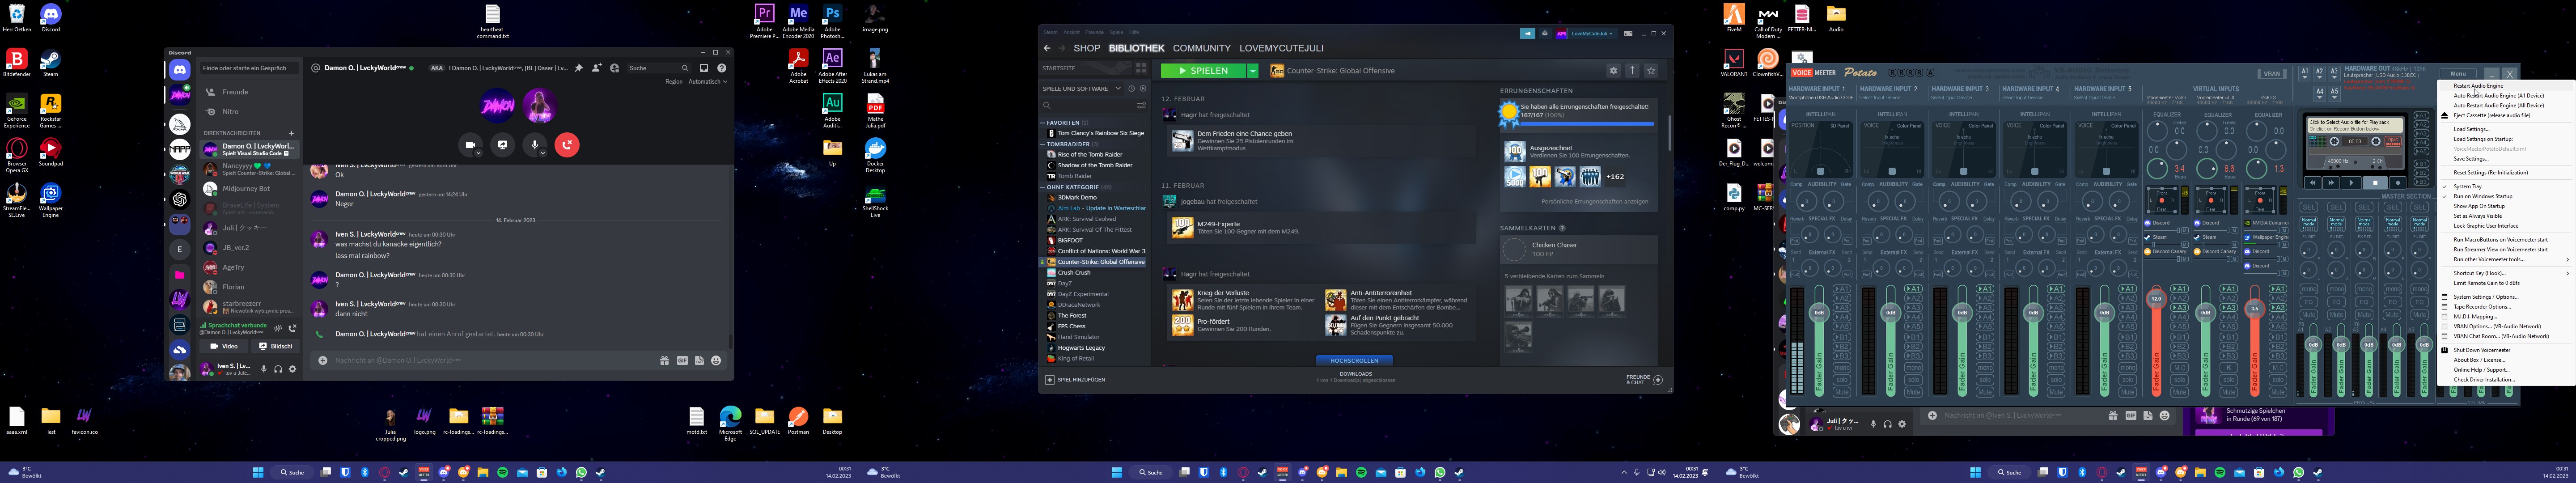Favorite Counter-Strike with the star icon

[1651, 71]
